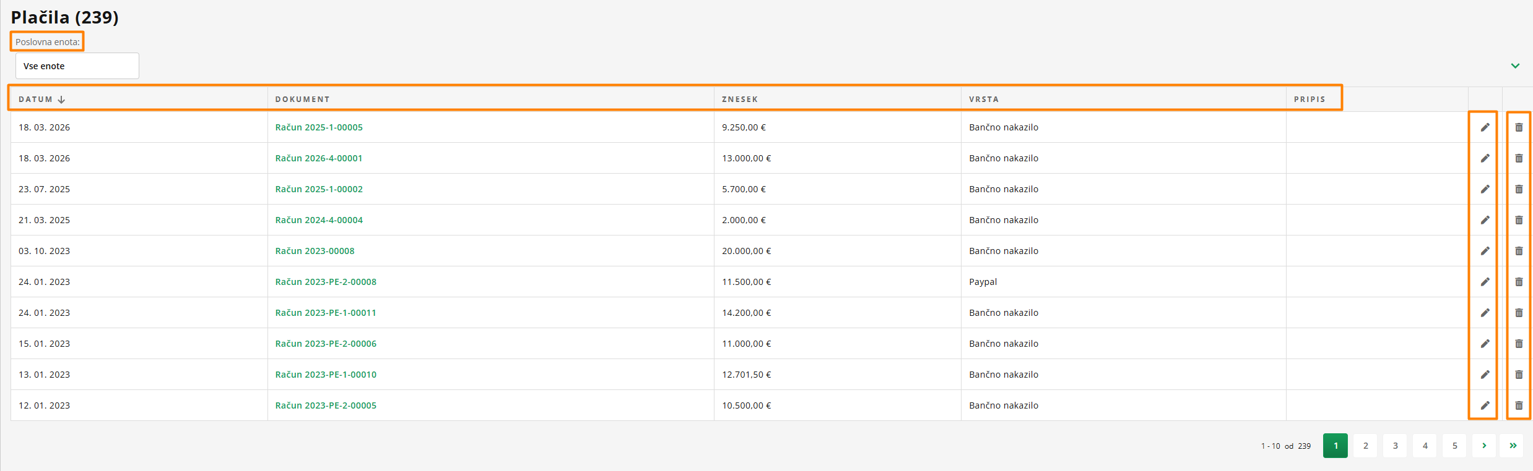The image size is (1533, 471).
Task: Edit payment for Račun 2023-PE-1-00010
Action: (1485, 375)
